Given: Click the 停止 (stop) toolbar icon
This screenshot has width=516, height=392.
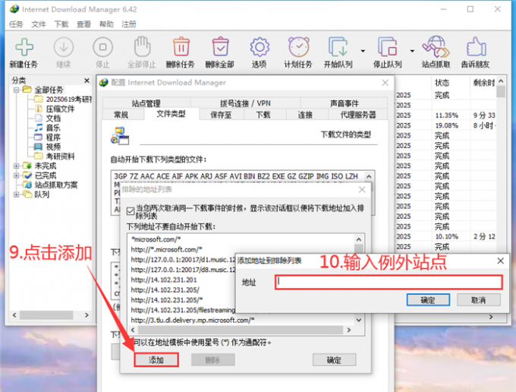Looking at the screenshot, I should coord(102,47).
